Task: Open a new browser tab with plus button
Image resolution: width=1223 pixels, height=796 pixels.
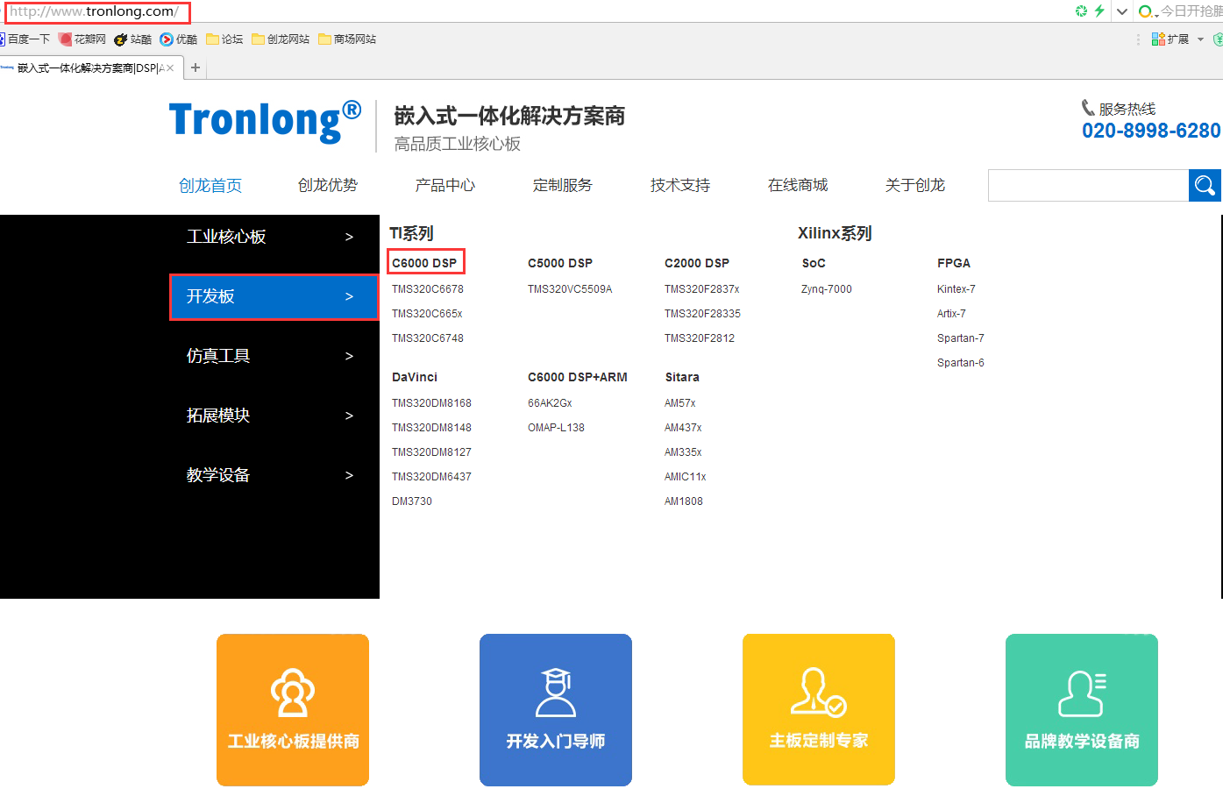Action: tap(196, 68)
